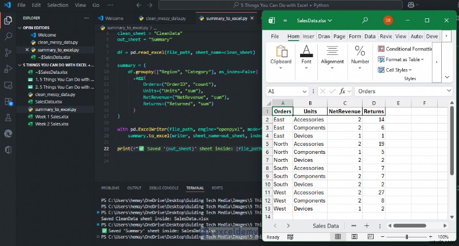Click accessibility icon in Excel status bar
The height and width of the screenshot is (246, 459).
coord(290,237)
